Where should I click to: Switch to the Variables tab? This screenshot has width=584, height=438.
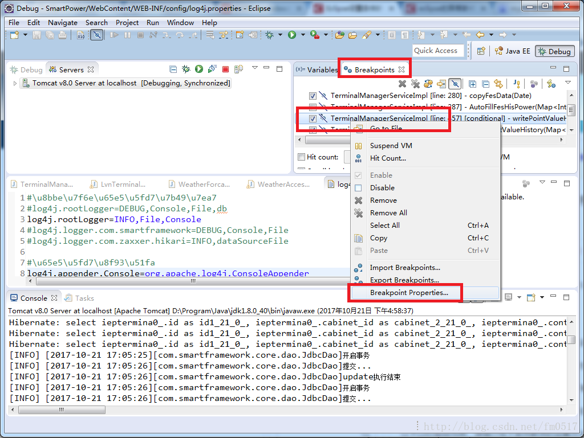coord(317,70)
